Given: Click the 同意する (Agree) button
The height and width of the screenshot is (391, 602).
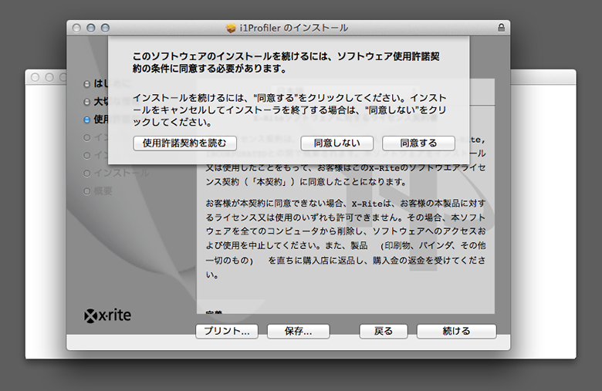Looking at the screenshot, I should (x=418, y=143).
